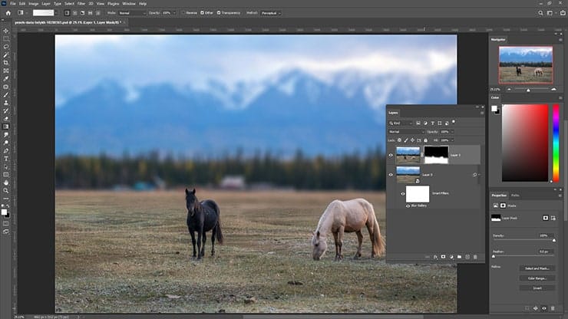Image resolution: width=568 pixels, height=319 pixels.
Task: Select the Eraser tool
Action: click(6, 119)
